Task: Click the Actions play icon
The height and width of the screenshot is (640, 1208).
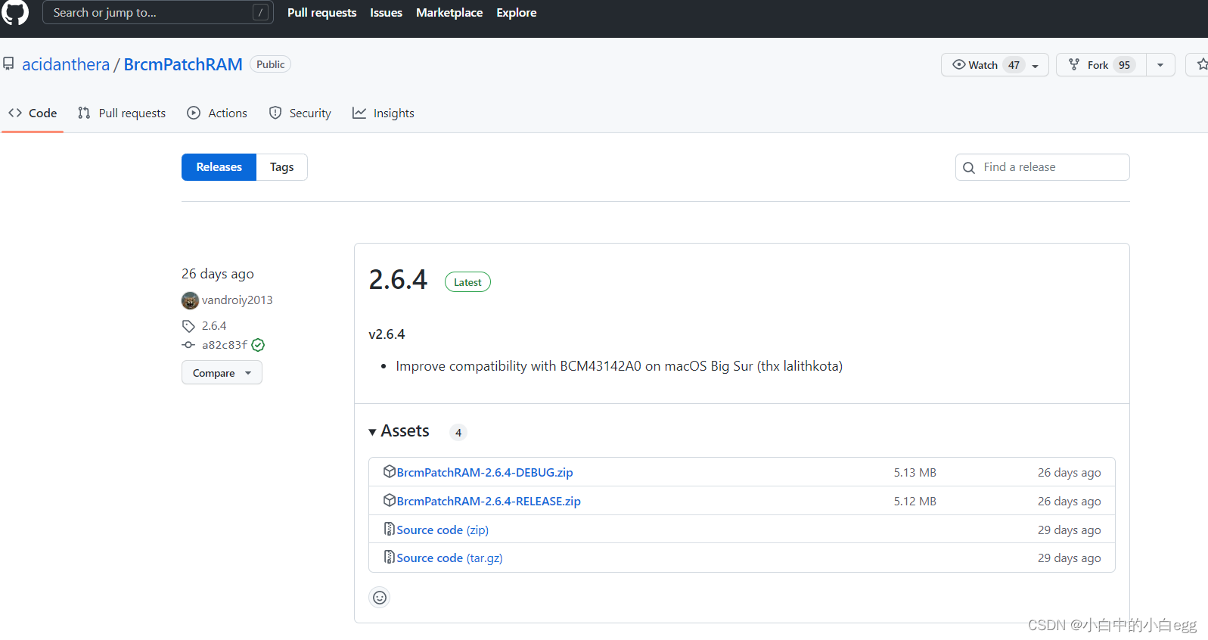Action: (194, 113)
